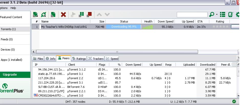Click the Start torrent play icon

pyautogui.click(x=73, y=15)
